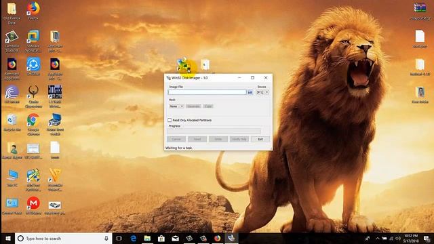Open the Device drive dropdown
434x244 pixels.
tap(262, 92)
